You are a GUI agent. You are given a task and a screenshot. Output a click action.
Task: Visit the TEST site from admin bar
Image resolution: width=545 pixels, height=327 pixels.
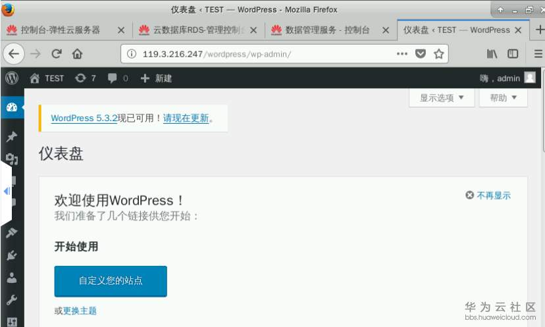click(x=47, y=78)
